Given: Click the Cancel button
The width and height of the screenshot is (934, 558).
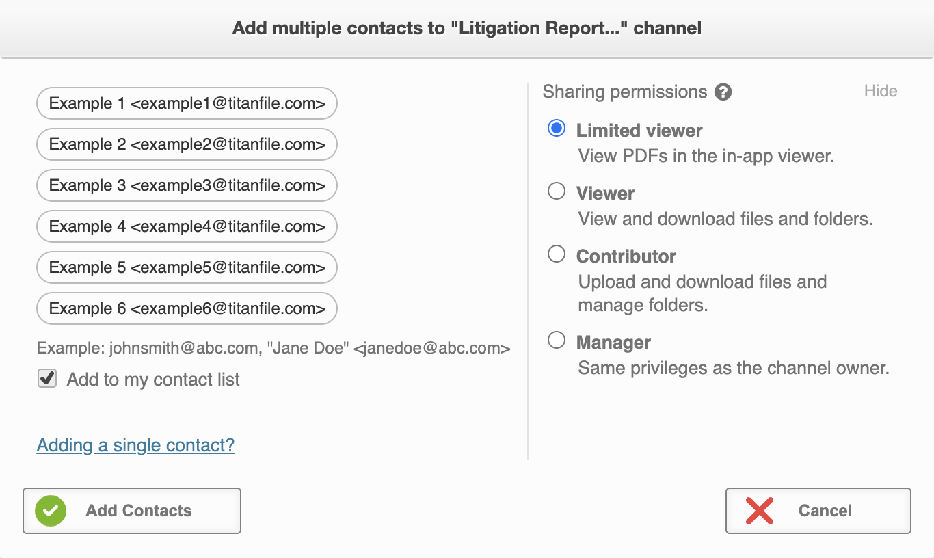Looking at the screenshot, I should point(818,510).
